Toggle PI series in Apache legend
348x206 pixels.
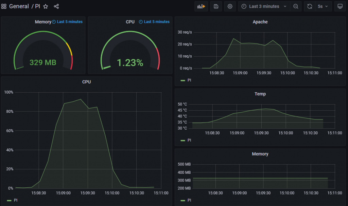point(190,80)
